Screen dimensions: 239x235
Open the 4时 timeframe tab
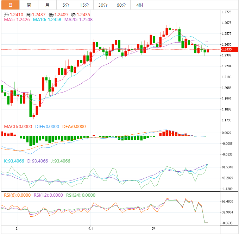click(x=139, y=5)
